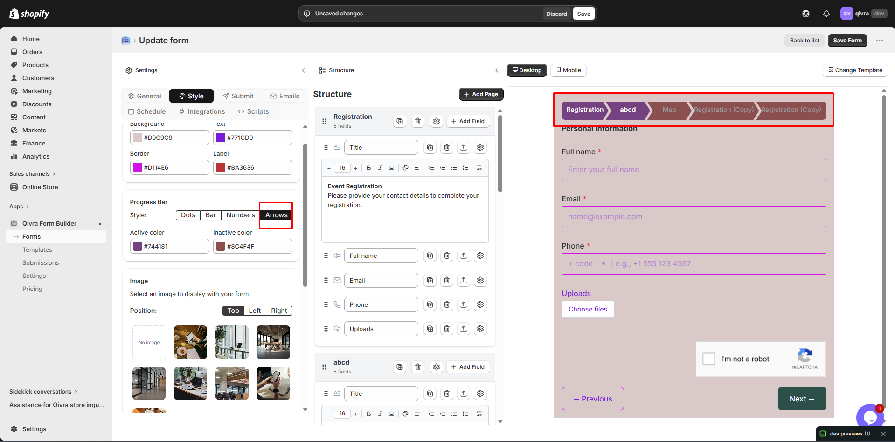Open Shopify notifications bell
The image size is (895, 442).
pos(826,14)
